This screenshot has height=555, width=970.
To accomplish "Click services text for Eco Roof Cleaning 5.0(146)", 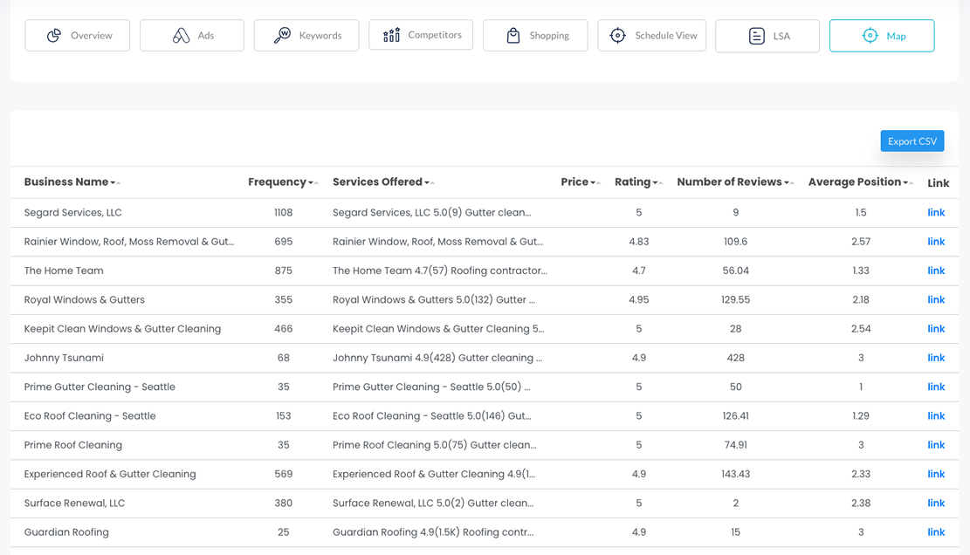I will [x=432, y=416].
